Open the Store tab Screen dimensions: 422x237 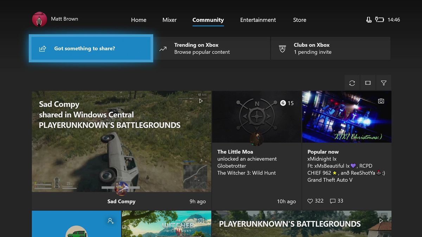click(x=299, y=20)
